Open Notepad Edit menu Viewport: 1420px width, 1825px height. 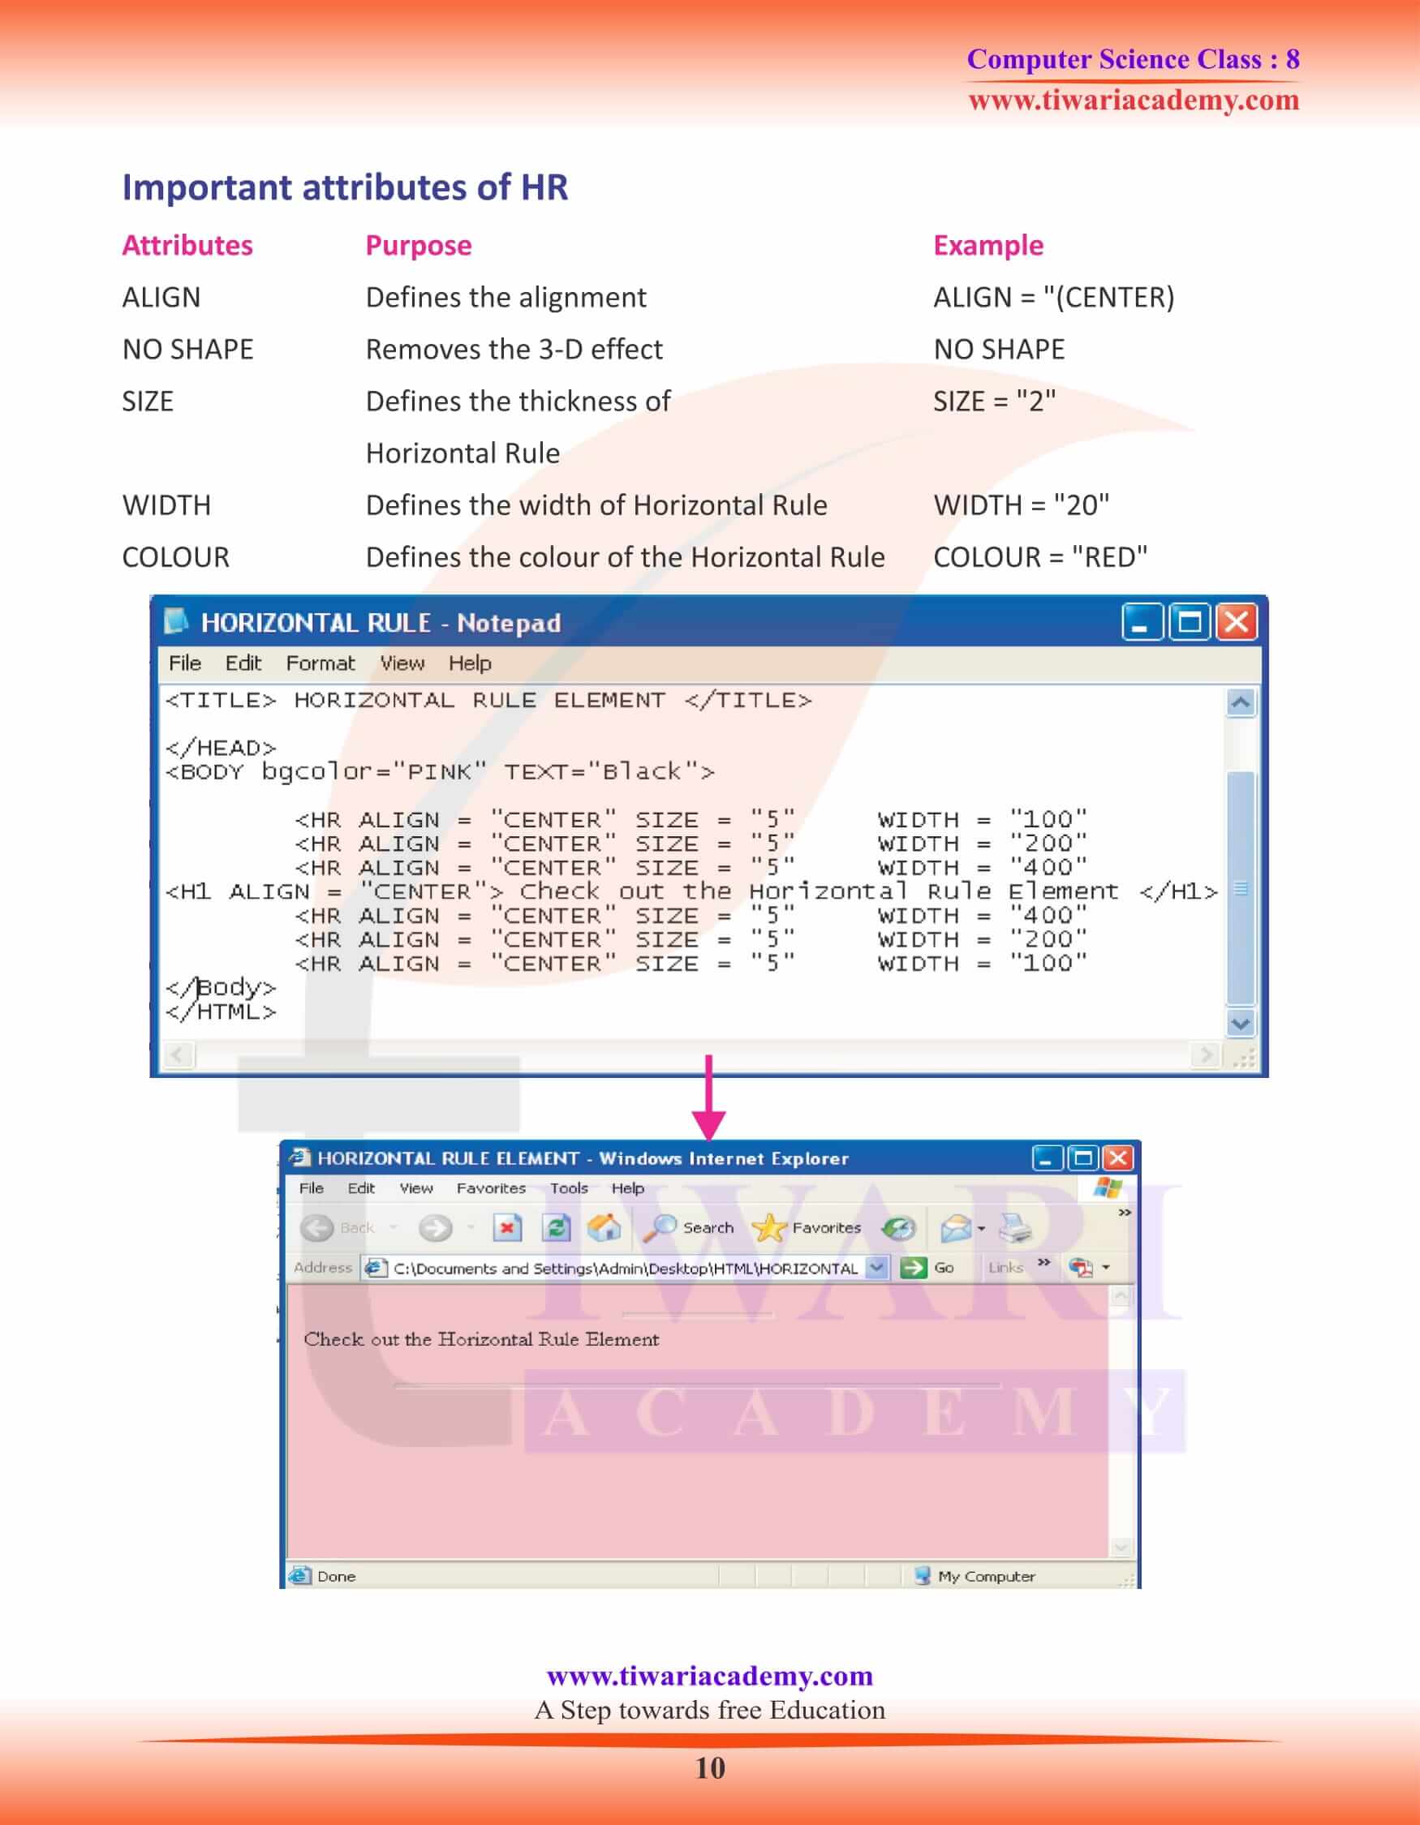point(243,663)
